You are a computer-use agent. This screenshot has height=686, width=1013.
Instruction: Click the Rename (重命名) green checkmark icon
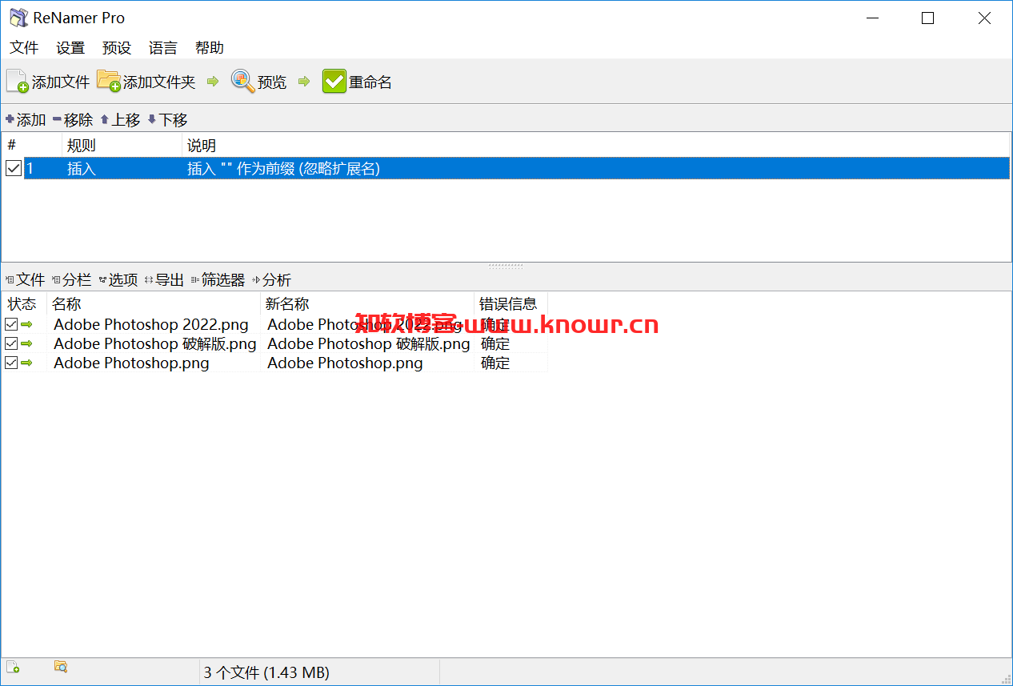(334, 82)
